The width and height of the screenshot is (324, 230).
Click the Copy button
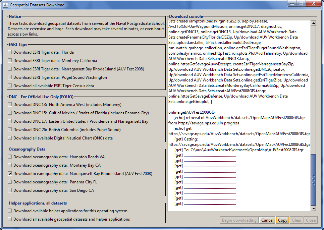pos(283,220)
